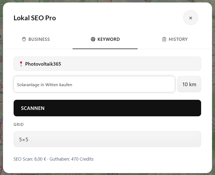Focus the keyword input with Solaranlage text
This screenshot has width=215, height=175.
click(x=94, y=84)
